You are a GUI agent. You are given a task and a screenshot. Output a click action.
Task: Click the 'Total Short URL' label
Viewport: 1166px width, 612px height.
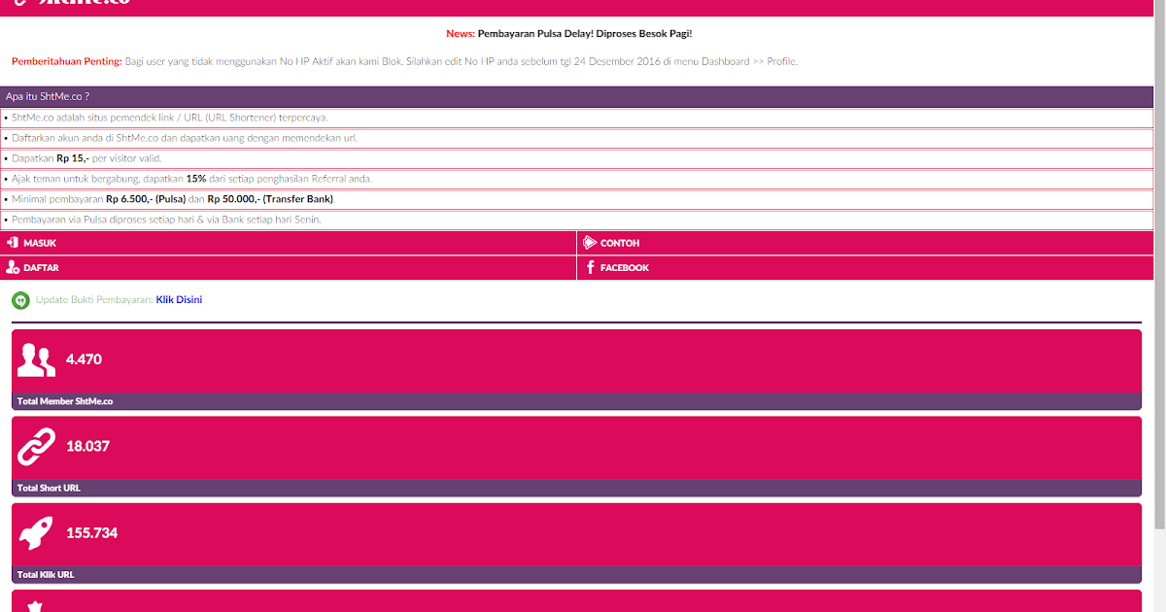[49, 488]
